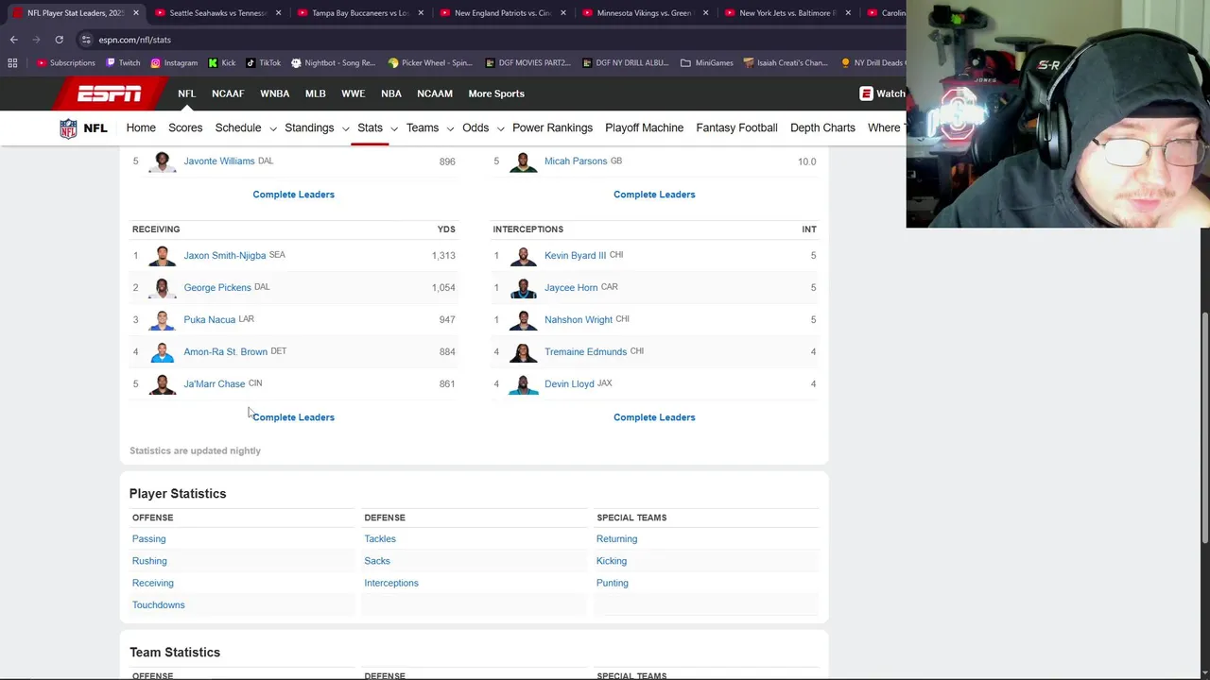Open Isaiah Creati's Channel bookmark
Screen dimensions: 1210x680
click(786, 62)
